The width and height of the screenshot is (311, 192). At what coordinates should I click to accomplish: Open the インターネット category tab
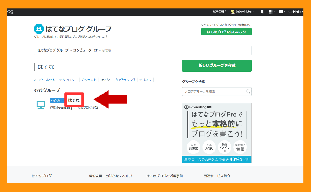click(x=44, y=80)
